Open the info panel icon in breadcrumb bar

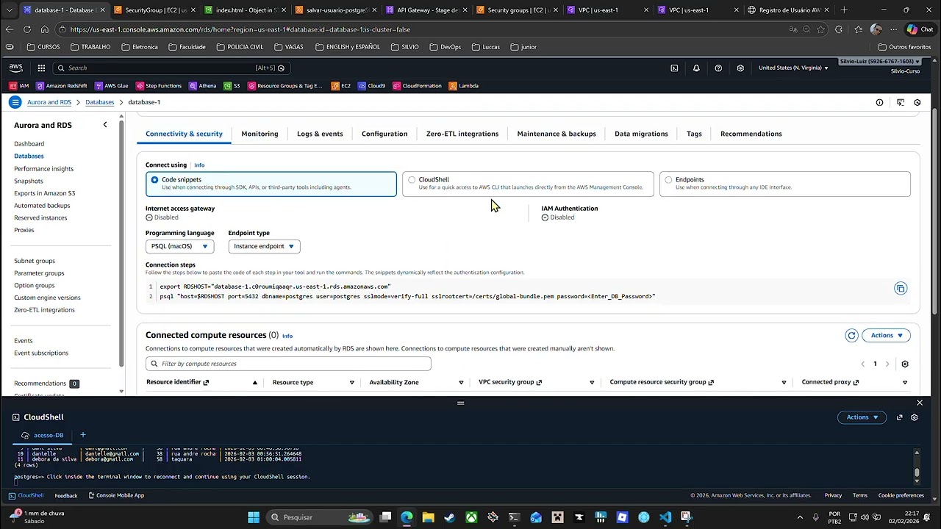(879, 102)
